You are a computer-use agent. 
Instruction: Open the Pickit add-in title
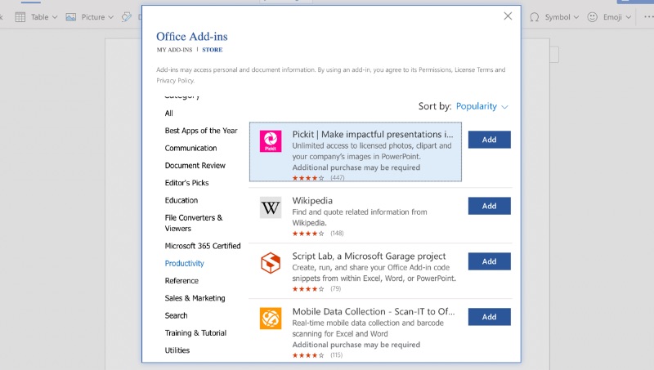373,134
